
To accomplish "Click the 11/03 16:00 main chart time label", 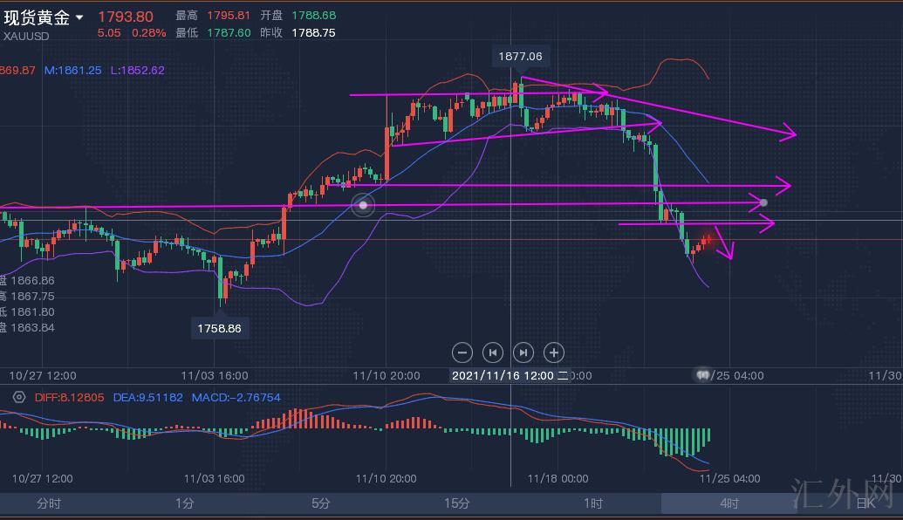I will [215, 375].
